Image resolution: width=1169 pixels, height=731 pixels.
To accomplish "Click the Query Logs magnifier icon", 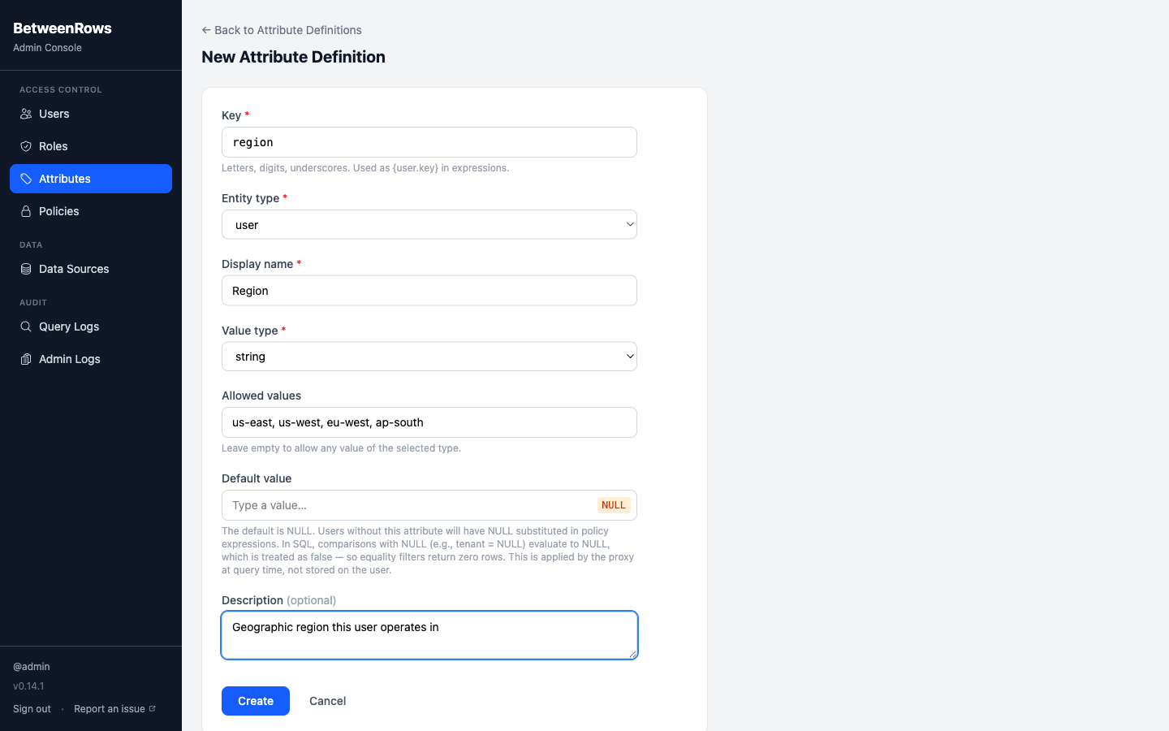I will (x=26, y=327).
